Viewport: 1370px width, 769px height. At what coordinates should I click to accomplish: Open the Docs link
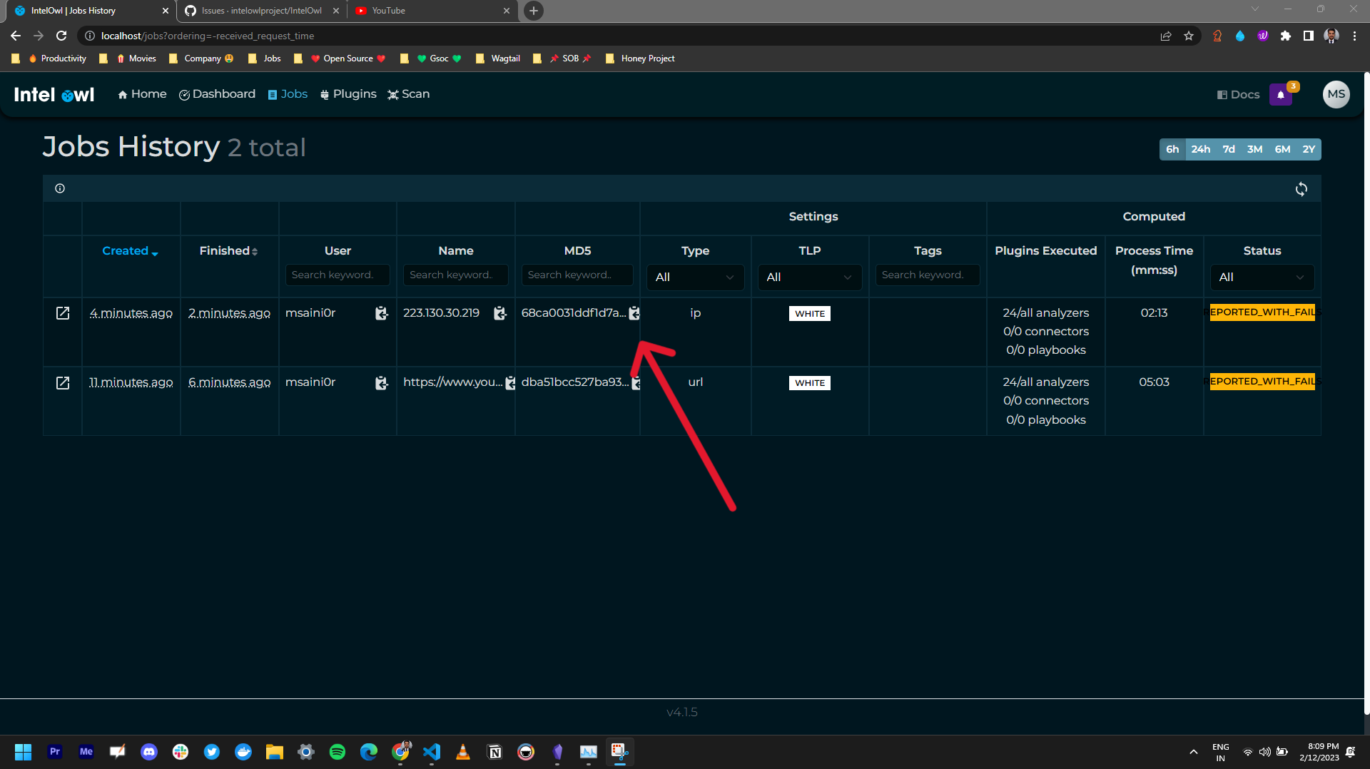tap(1238, 93)
